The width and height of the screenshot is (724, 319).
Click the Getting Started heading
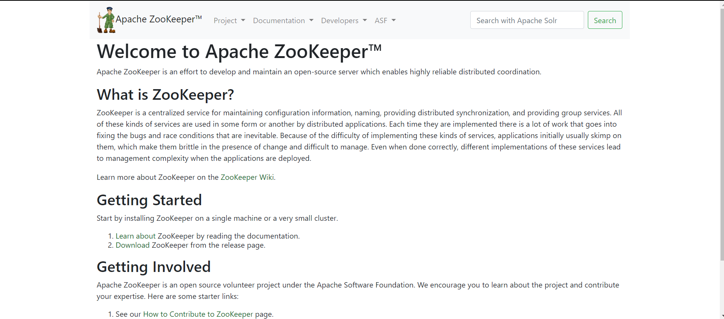click(149, 200)
